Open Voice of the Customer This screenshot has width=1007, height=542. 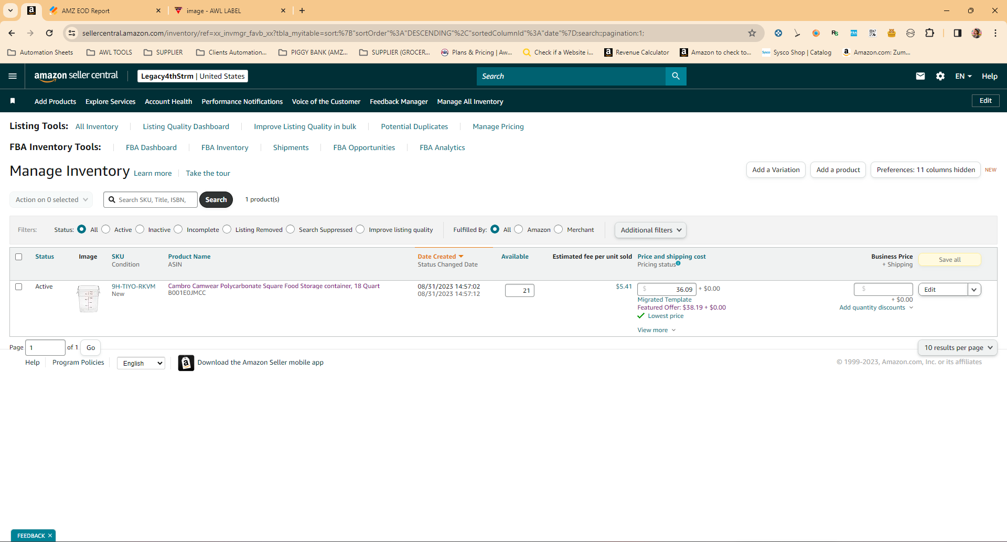pos(326,101)
